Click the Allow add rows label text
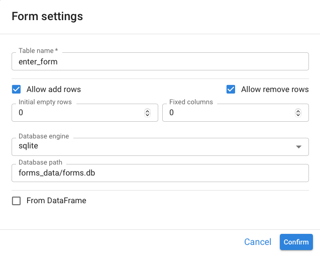 pos(54,90)
